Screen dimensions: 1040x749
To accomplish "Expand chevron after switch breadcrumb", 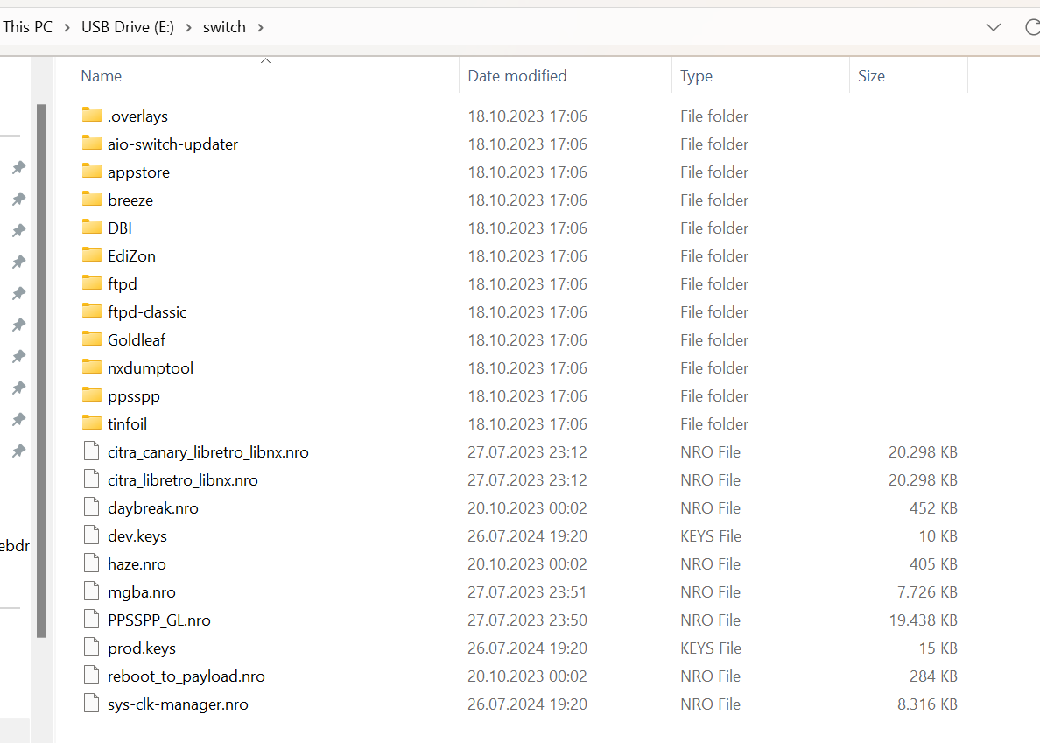I will pyautogui.click(x=261, y=27).
